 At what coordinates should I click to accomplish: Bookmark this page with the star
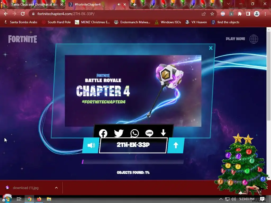pyautogui.click(x=212, y=14)
